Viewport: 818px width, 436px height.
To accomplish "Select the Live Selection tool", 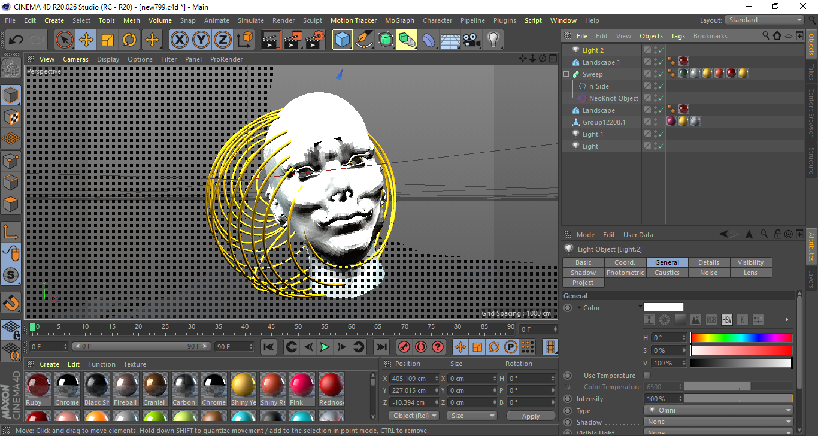I will [65, 40].
